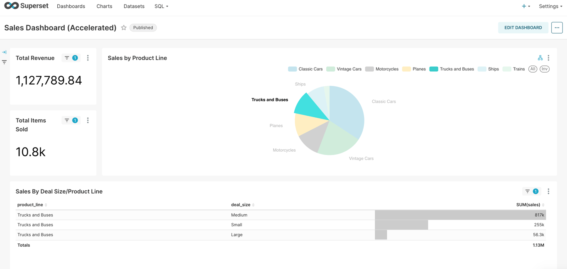Click the Vintage Cars pie slice

pyautogui.click(x=337, y=141)
